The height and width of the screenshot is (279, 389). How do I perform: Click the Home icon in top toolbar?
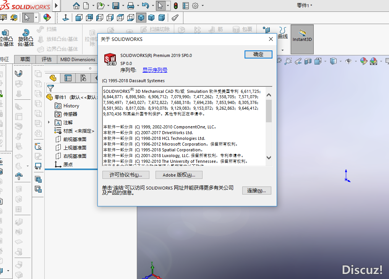76,5
